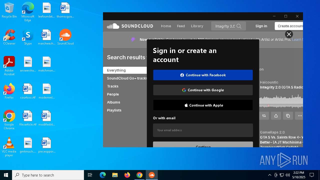Select the Skype desktop shortcut
320x180 pixels.
pyautogui.click(x=28, y=37)
